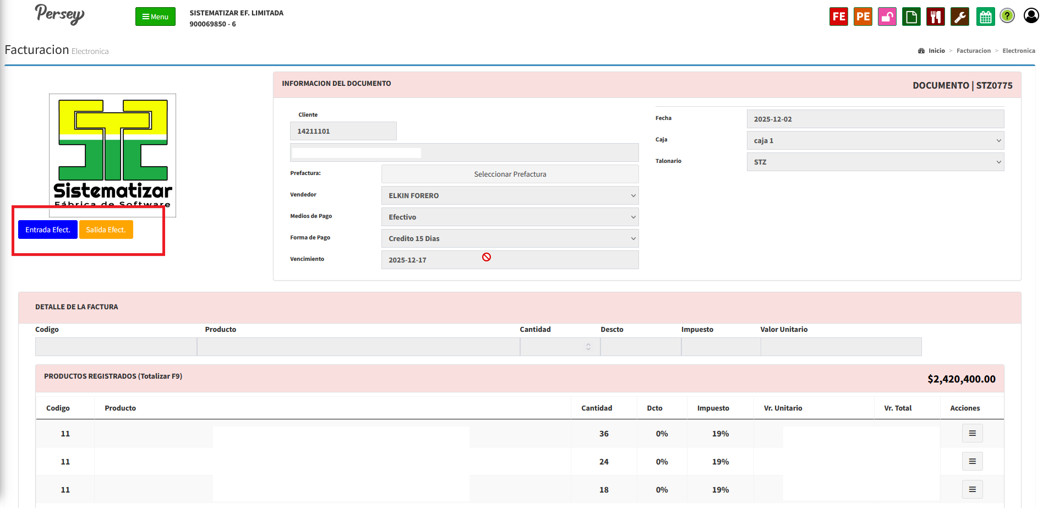
Task: Expand the Forma de Pago dropdown
Action: 510,238
